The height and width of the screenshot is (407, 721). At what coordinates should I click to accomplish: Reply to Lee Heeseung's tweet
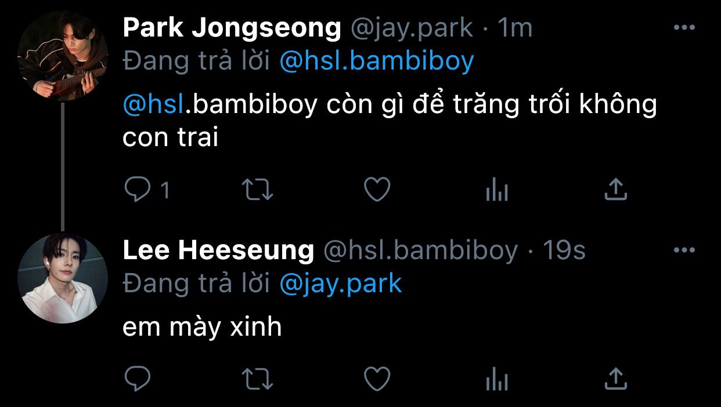tap(138, 380)
